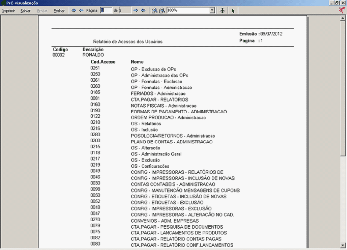347x250 pixels.
Task: Select the arrow pointer tool
Action: pyautogui.click(x=233, y=11)
